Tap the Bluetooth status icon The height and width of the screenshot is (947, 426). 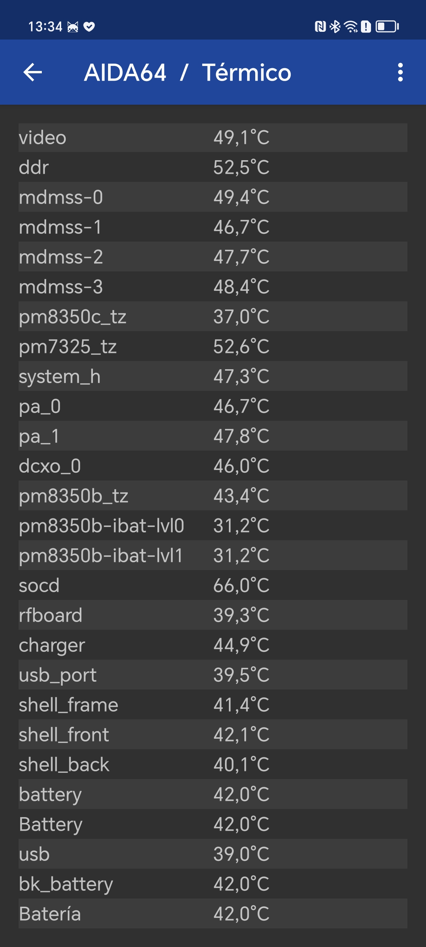(x=335, y=26)
